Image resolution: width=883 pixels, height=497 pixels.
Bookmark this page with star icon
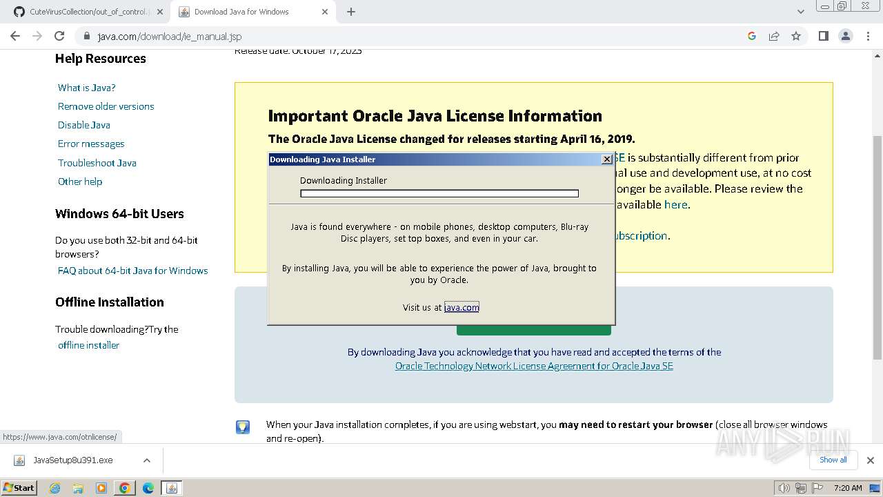[x=796, y=36]
